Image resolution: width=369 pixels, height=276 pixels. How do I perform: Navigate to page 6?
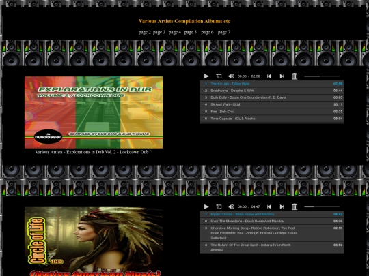point(207,33)
